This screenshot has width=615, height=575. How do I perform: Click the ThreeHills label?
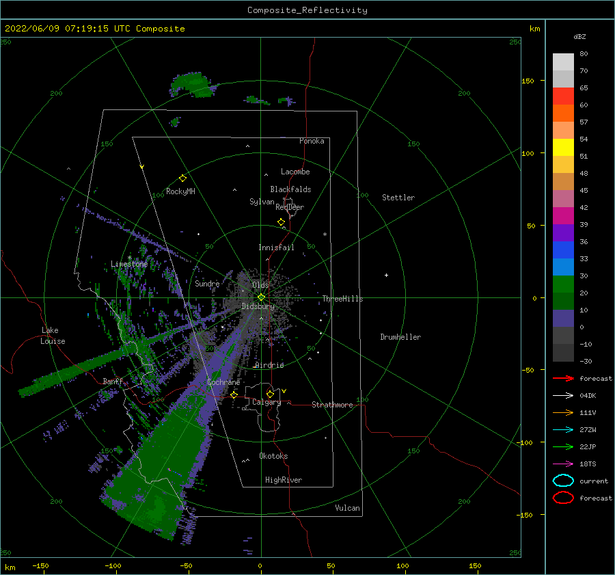pos(342,299)
